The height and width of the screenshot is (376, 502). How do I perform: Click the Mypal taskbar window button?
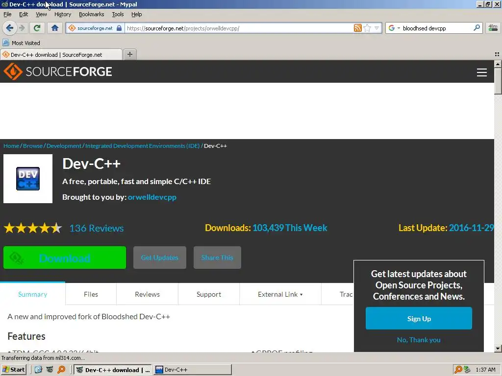pos(113,370)
